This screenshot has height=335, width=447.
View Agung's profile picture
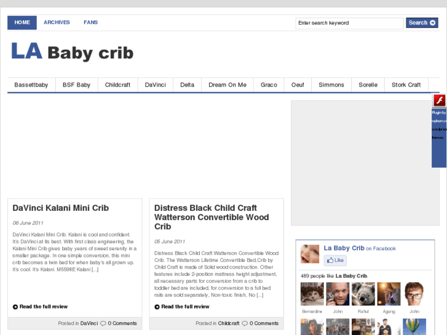click(x=389, y=294)
